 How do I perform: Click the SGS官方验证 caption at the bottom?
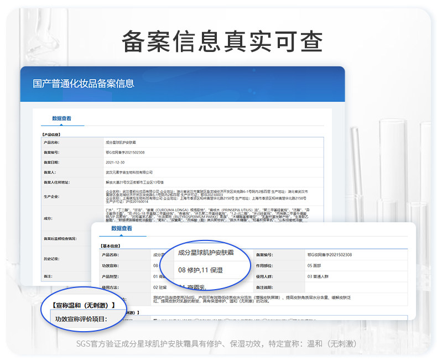point(216,344)
